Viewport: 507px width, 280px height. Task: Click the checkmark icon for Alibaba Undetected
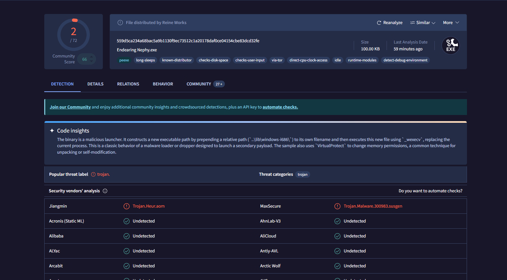point(127,236)
